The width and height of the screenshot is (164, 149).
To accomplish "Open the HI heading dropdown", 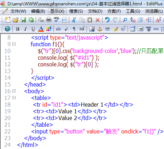I will click(x=82, y=29).
